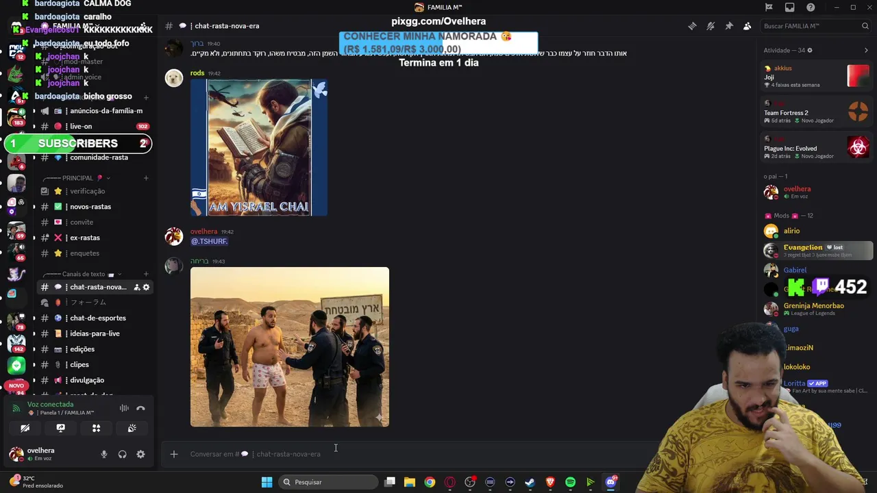This screenshot has height=493, width=877.
Task: Open Google Chrome from taskbar
Action: (430, 482)
